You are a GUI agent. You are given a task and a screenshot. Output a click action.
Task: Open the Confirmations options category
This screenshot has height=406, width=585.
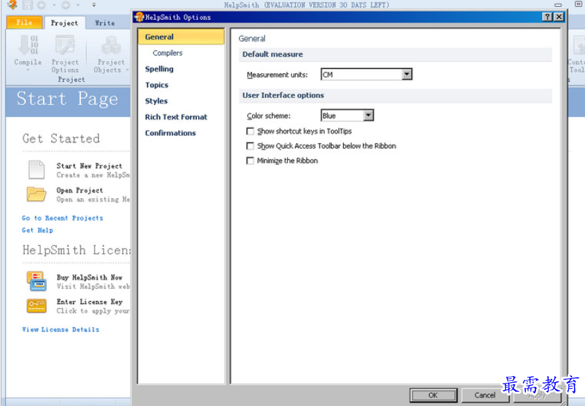click(170, 134)
